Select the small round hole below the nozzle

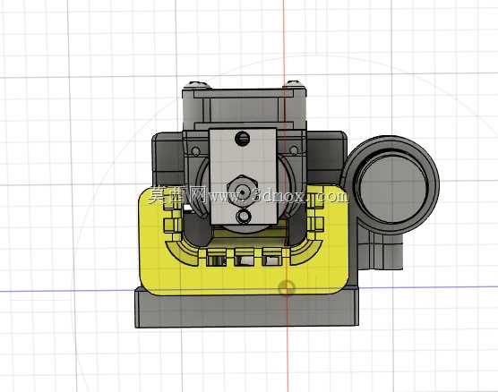click(244, 217)
